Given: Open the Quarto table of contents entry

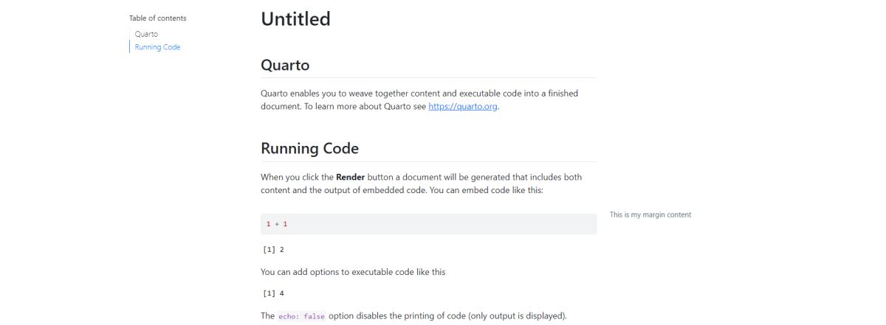Looking at the screenshot, I should point(146,34).
